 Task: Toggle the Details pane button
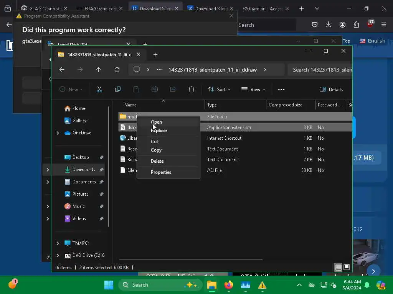point(331,90)
